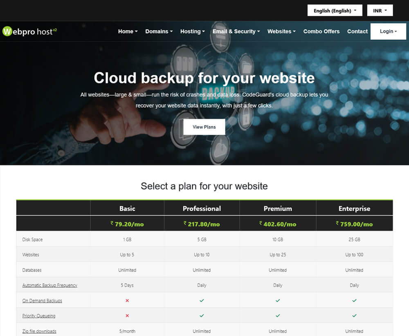Click the View Plans button
This screenshot has height=336, width=409.
coord(204,127)
